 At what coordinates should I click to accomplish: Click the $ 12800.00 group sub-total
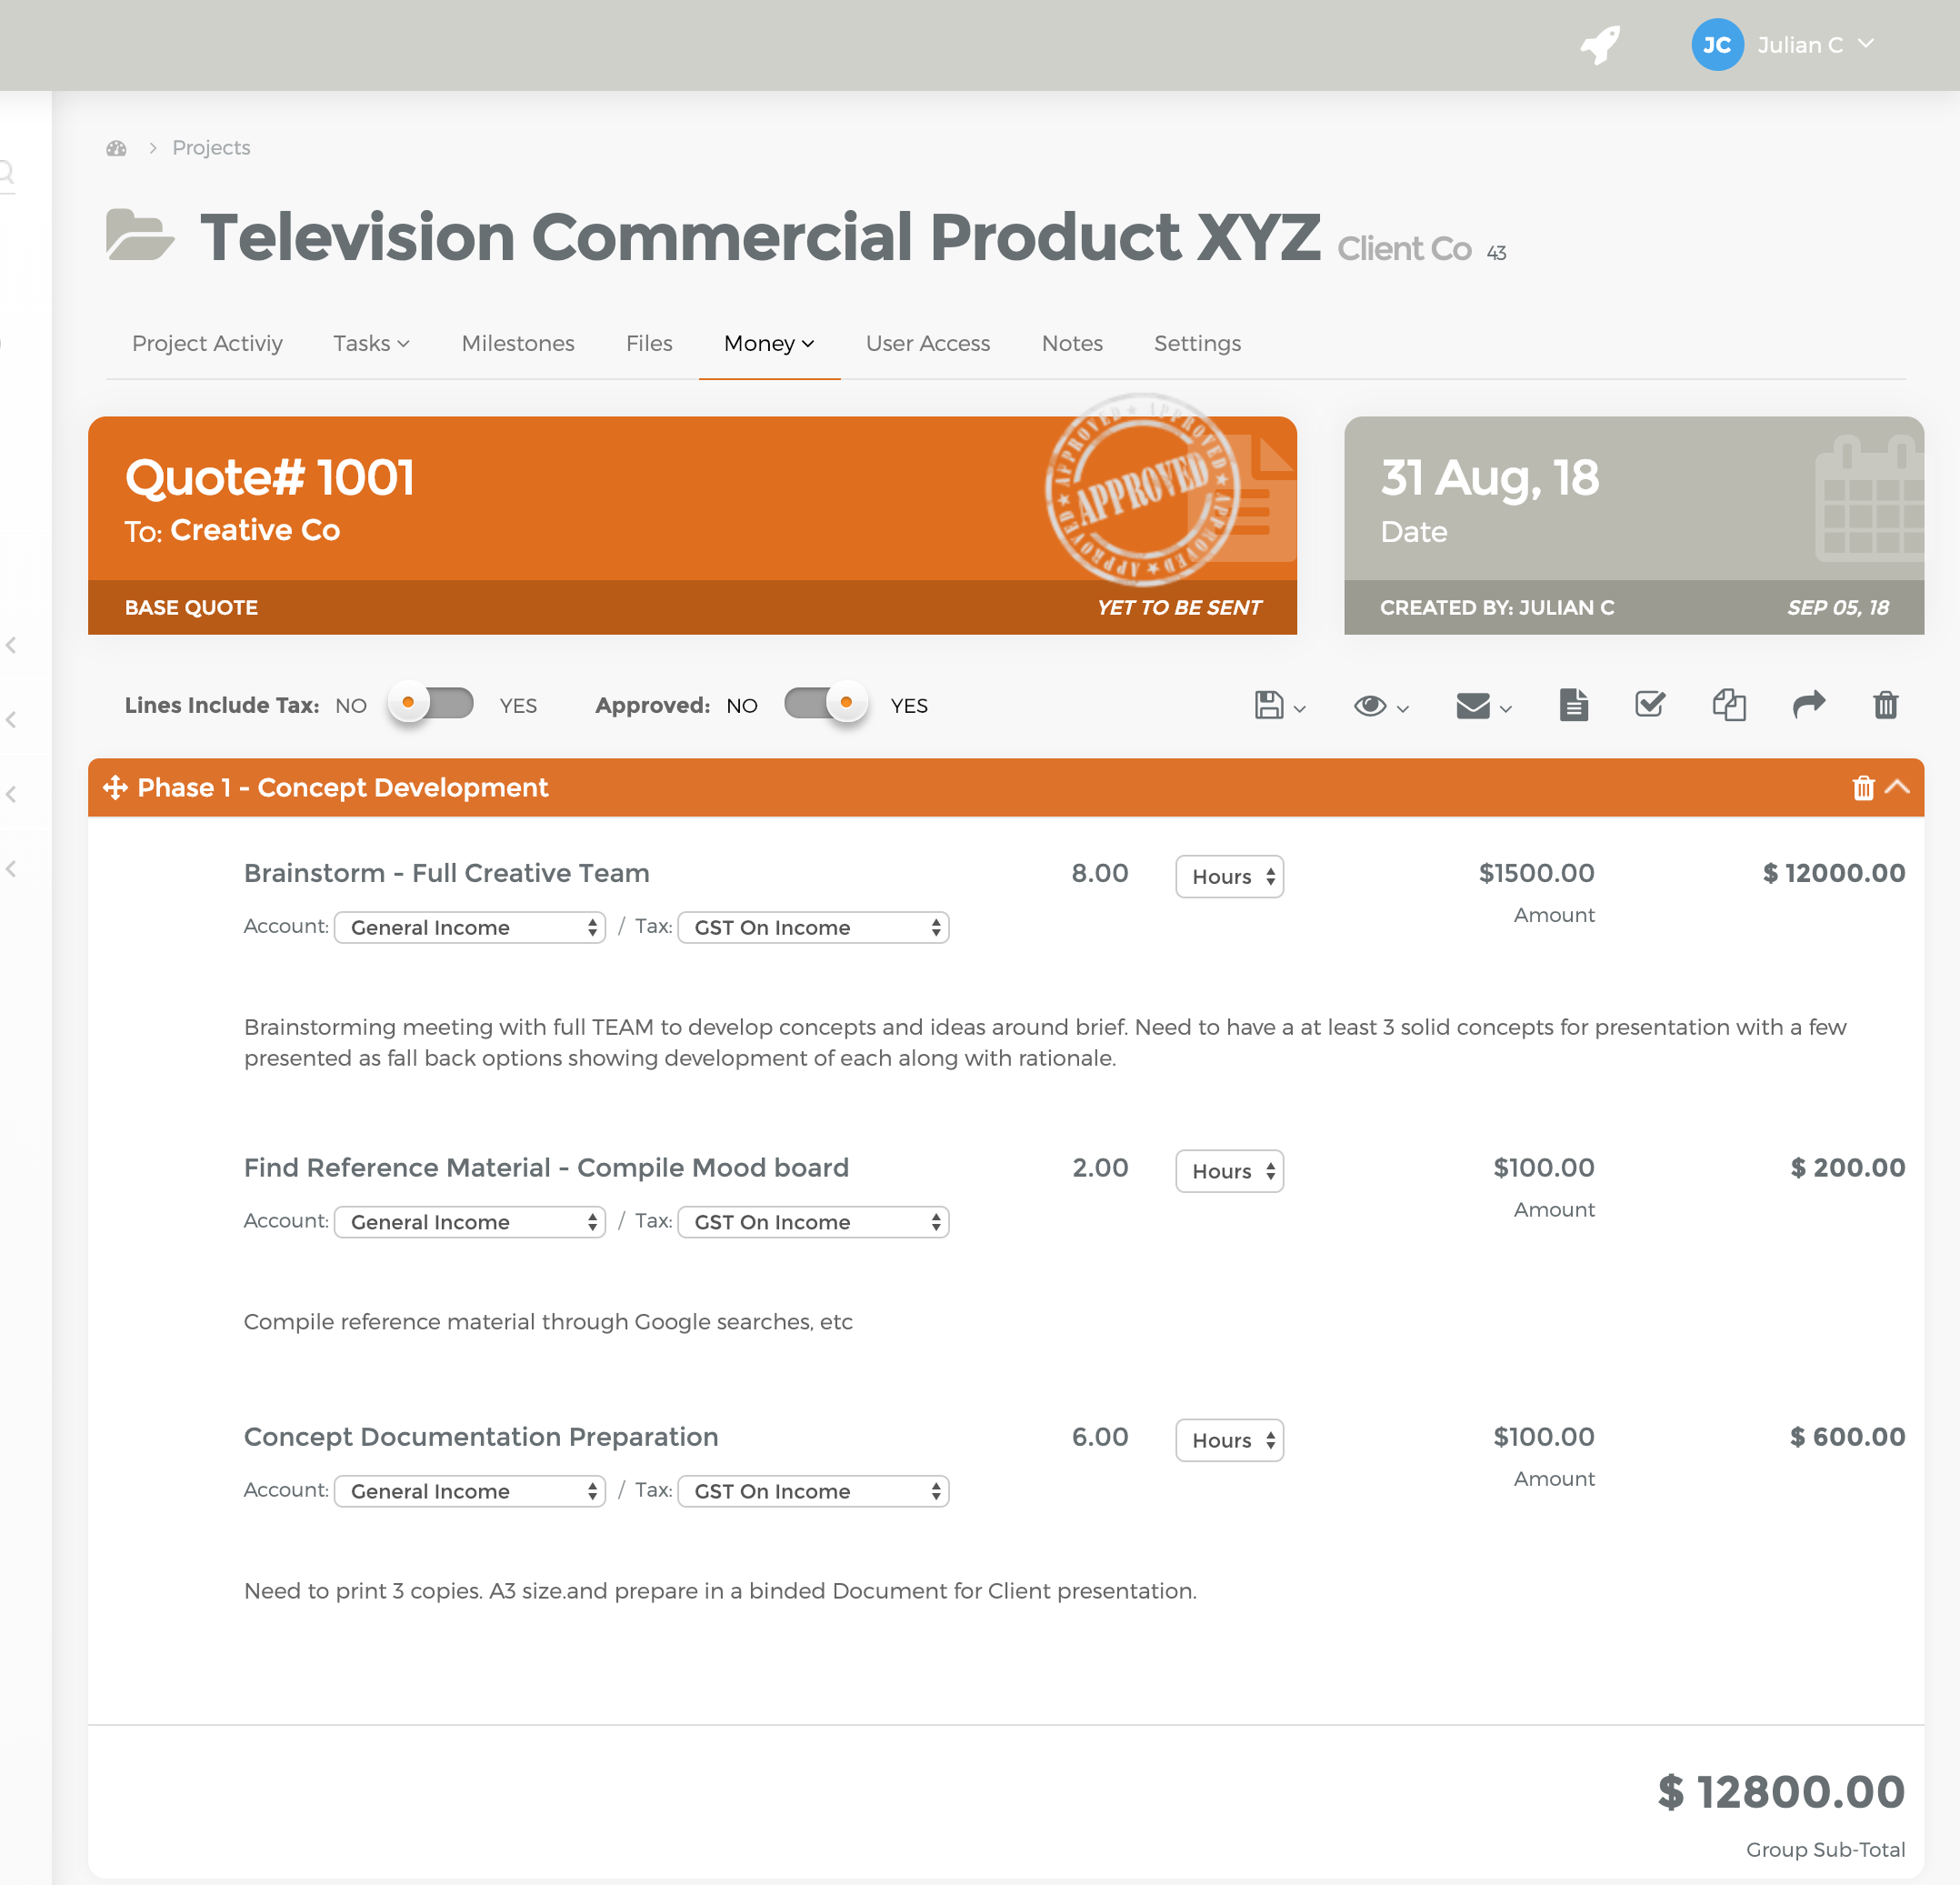(1781, 1792)
